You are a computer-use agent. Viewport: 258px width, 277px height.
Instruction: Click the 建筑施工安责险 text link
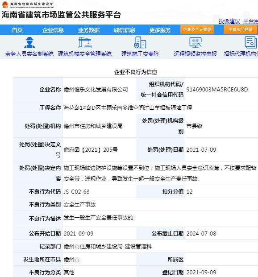[140, 54]
